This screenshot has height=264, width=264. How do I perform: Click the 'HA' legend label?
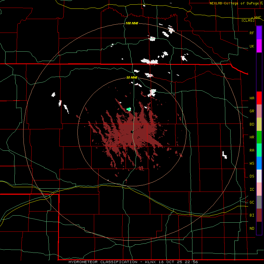click(252, 98)
